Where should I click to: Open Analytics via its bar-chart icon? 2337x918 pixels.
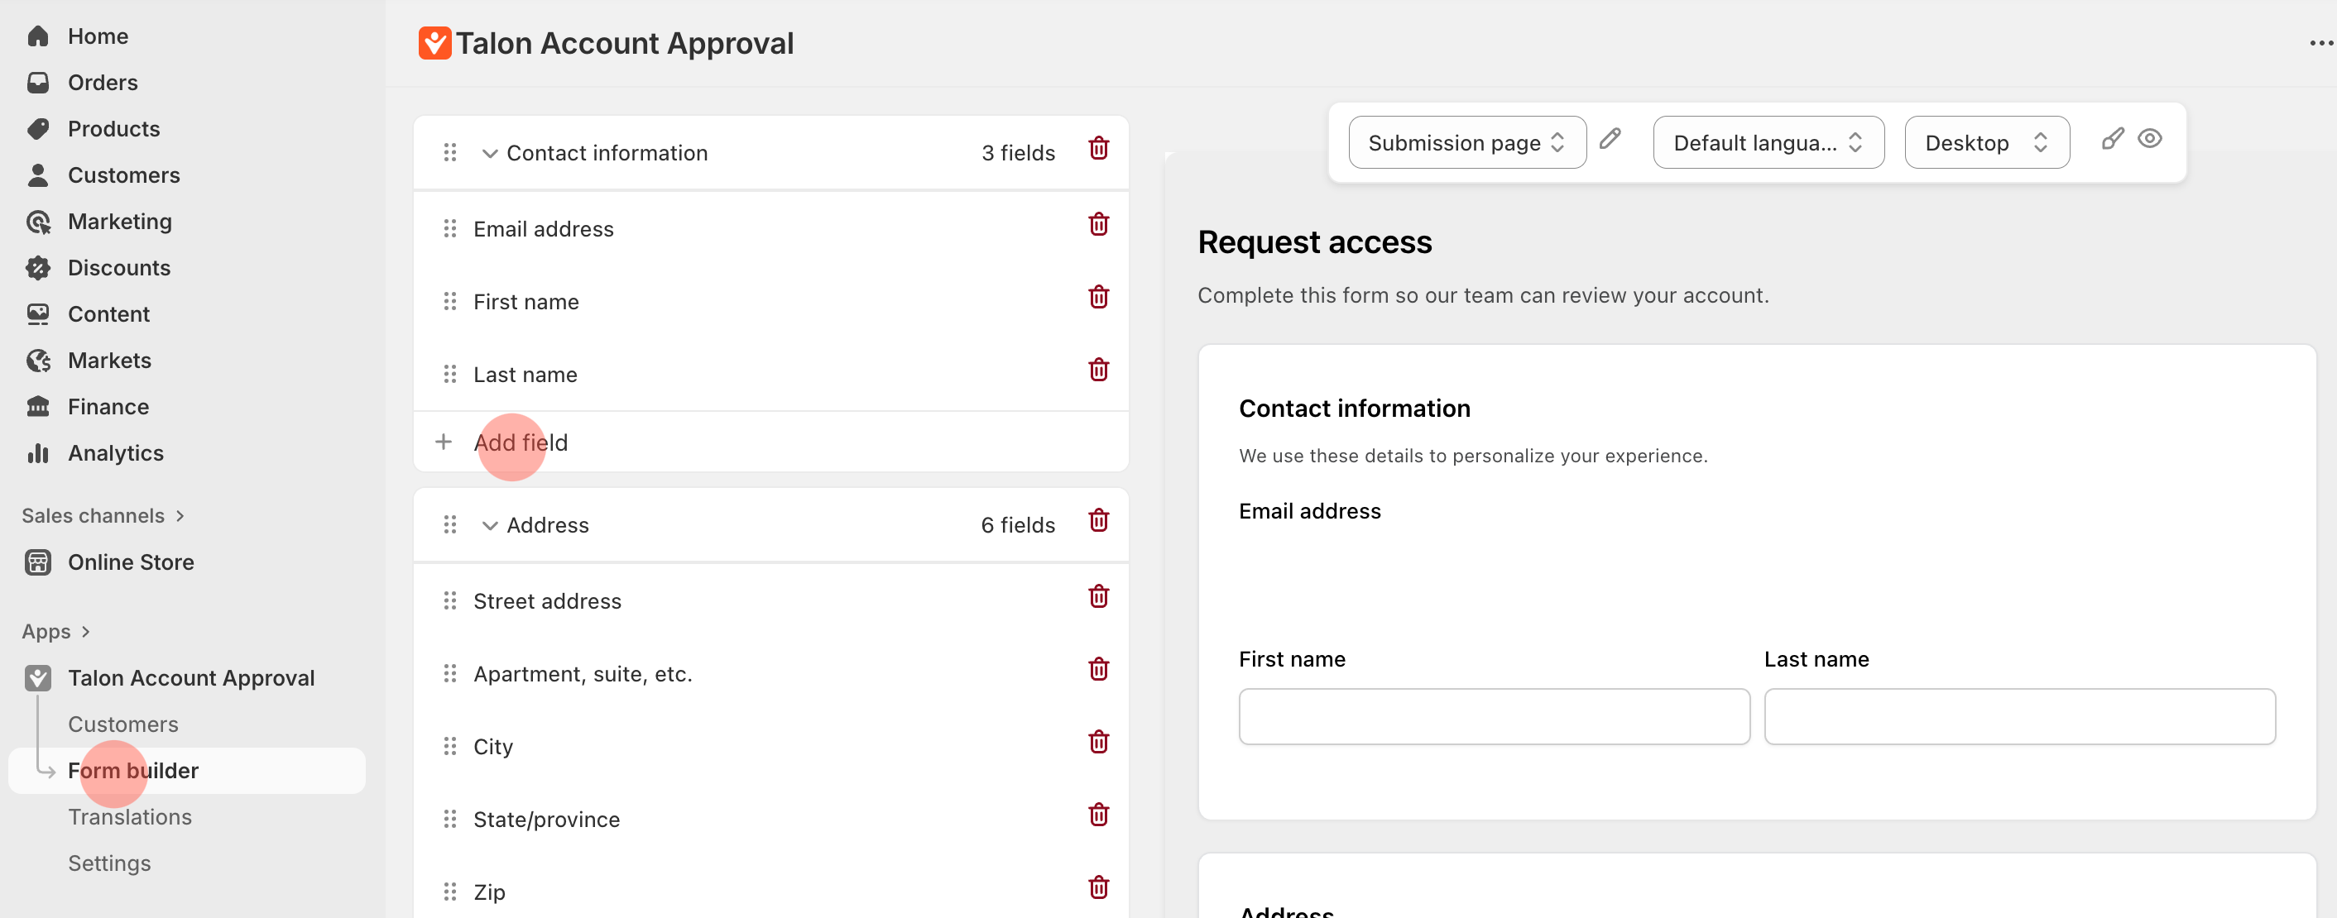point(39,452)
